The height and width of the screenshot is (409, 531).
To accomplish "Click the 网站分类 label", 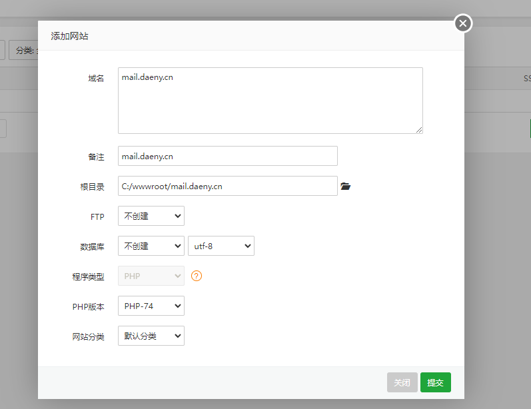I will point(89,336).
